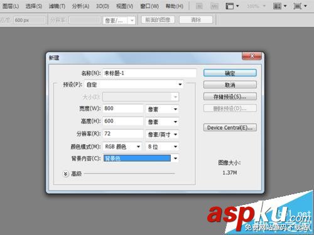Image resolution: width=314 pixels, height=235 pixels.
Task: Click the 分辨率 field showing 72
Action: (123, 133)
